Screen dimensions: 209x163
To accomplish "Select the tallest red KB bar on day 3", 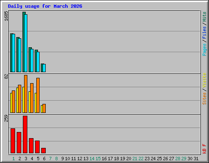I will (x=25, y=134).
